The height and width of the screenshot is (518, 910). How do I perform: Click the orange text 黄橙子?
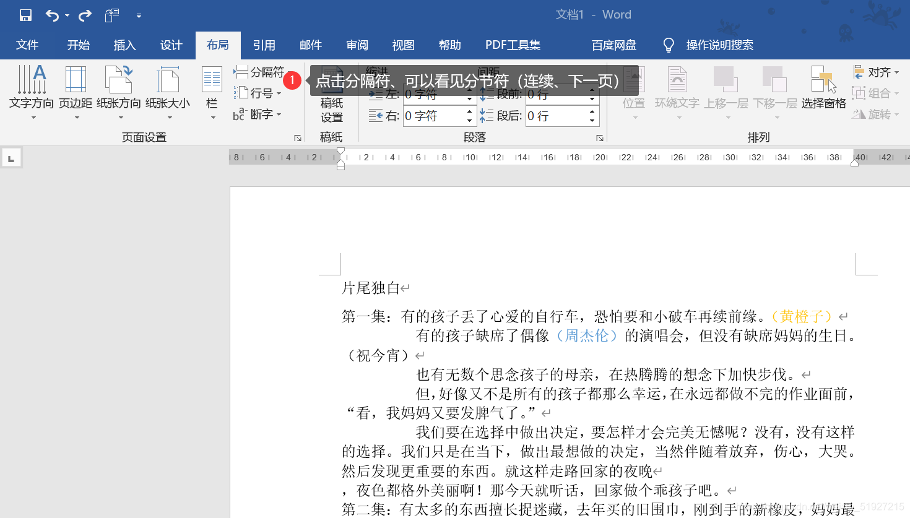coord(802,316)
